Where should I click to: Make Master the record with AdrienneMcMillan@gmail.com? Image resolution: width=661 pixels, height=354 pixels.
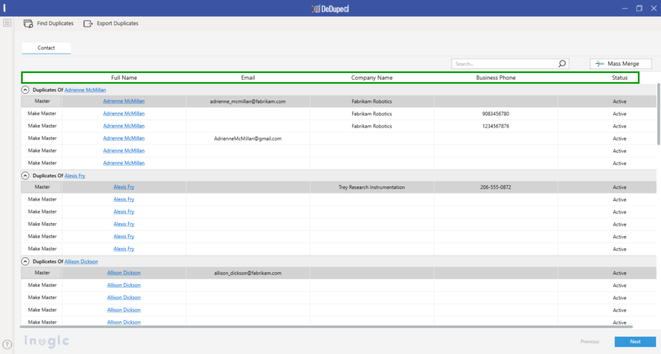point(42,138)
